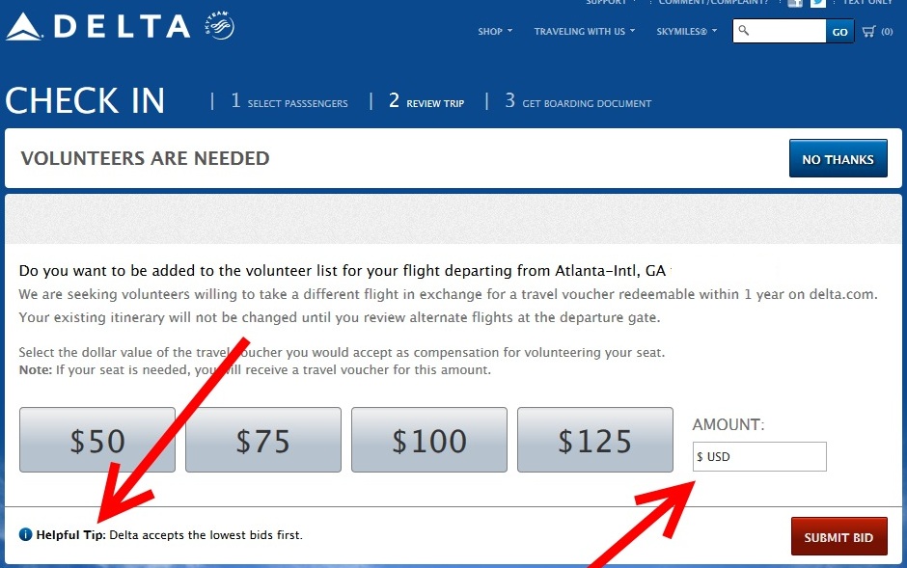Screen dimensions: 907x568
Task: Open the shopping cart icon
Action: 869,32
